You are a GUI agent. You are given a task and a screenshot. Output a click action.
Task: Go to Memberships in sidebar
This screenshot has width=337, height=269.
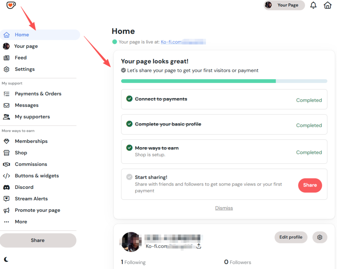point(31,141)
